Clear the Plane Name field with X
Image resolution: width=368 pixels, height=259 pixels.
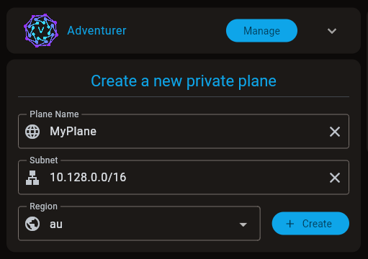point(335,132)
